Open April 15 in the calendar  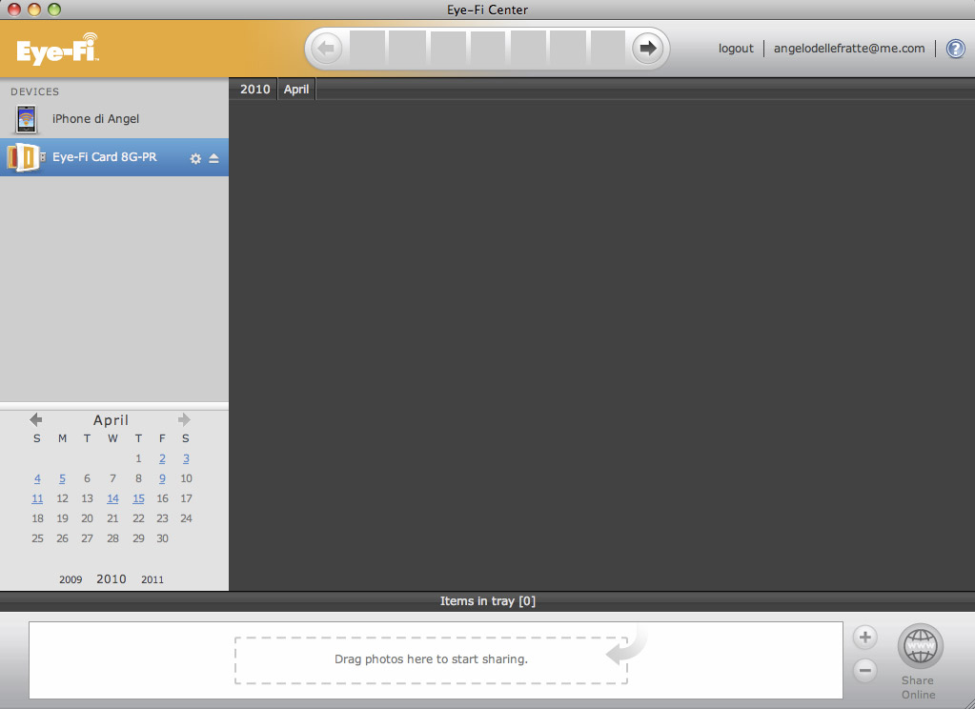click(138, 498)
